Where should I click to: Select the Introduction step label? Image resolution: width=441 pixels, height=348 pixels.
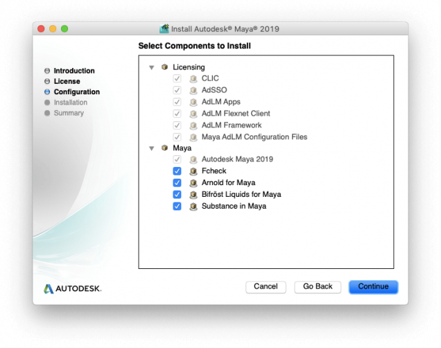coord(74,71)
